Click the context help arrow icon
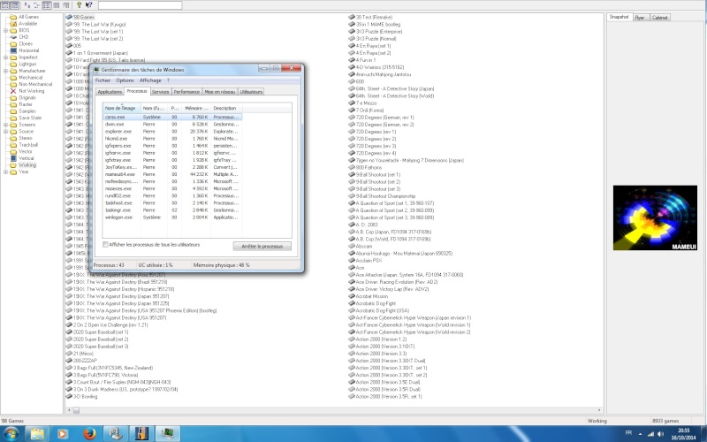 (x=89, y=5)
